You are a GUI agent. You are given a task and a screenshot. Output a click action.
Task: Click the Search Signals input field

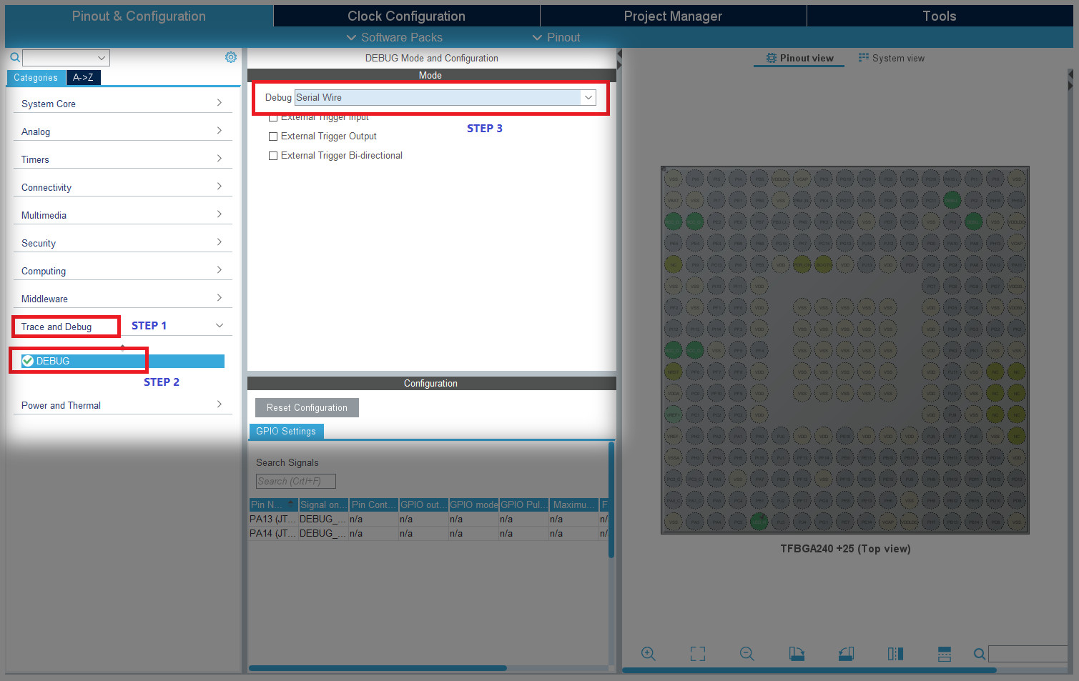coord(296,482)
